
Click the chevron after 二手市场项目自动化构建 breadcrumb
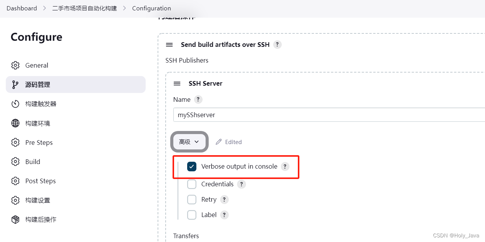pos(125,8)
